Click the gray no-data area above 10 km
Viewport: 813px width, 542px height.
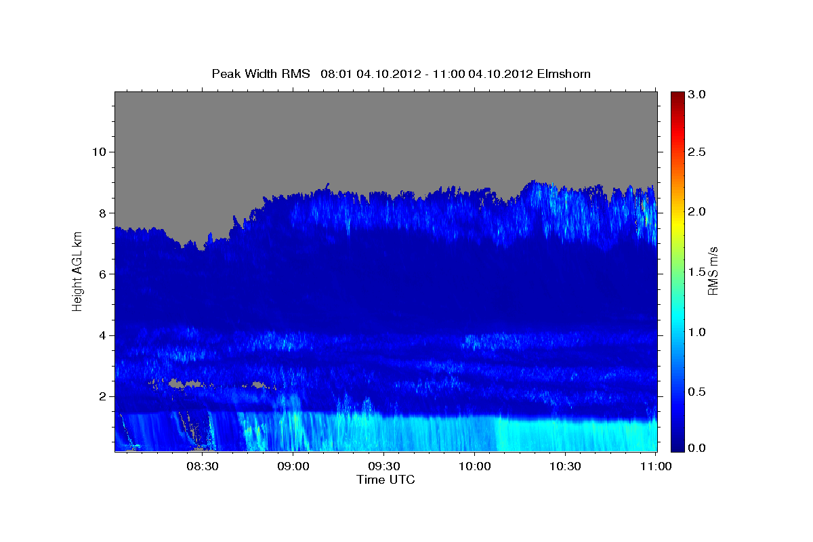point(386,122)
